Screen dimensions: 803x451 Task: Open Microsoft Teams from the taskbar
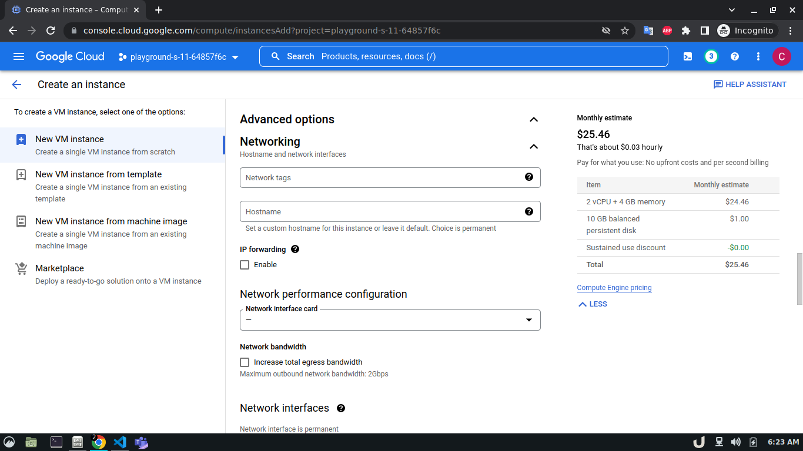click(x=141, y=442)
